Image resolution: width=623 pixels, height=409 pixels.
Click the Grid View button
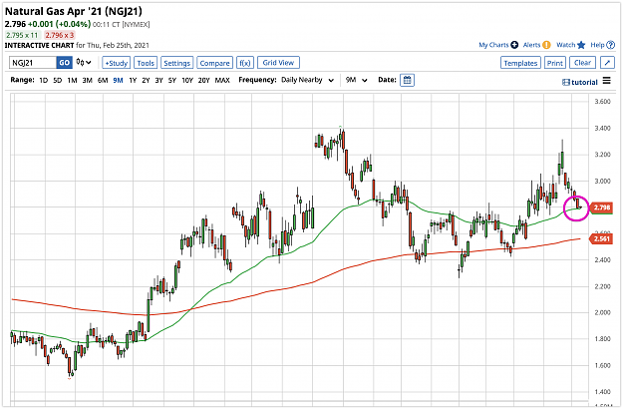coord(278,63)
